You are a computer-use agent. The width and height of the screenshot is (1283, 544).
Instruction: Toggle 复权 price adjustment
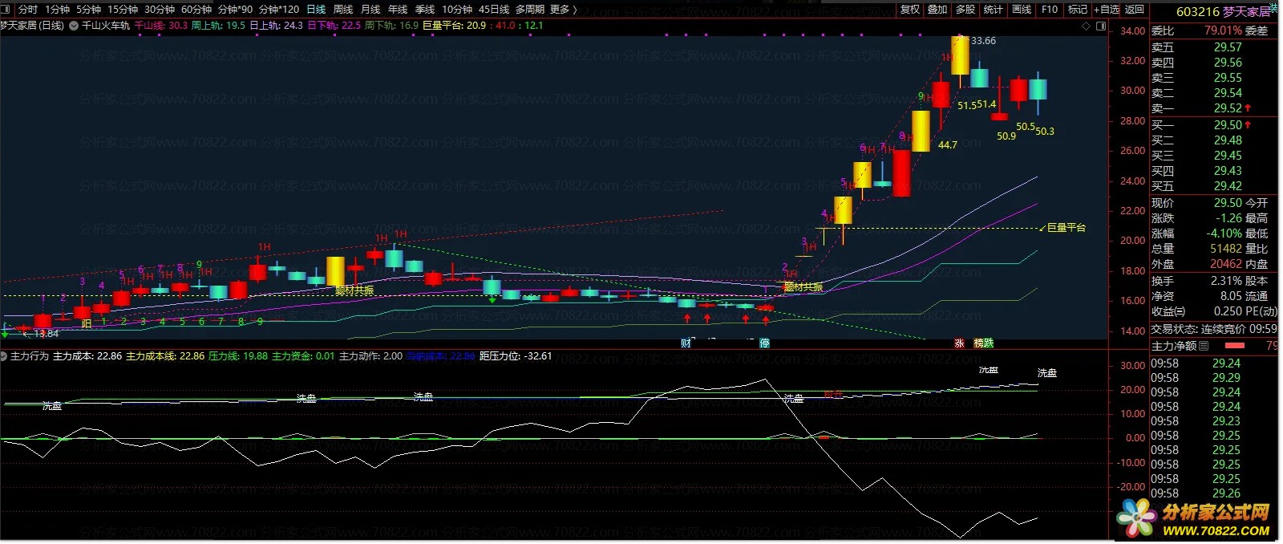910,10
